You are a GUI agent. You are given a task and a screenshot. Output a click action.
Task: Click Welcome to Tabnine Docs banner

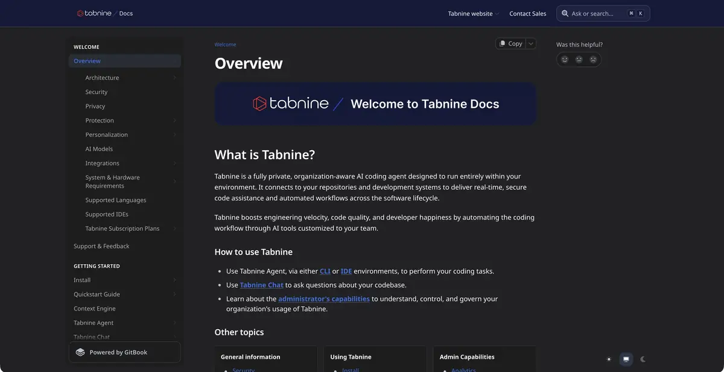click(375, 104)
